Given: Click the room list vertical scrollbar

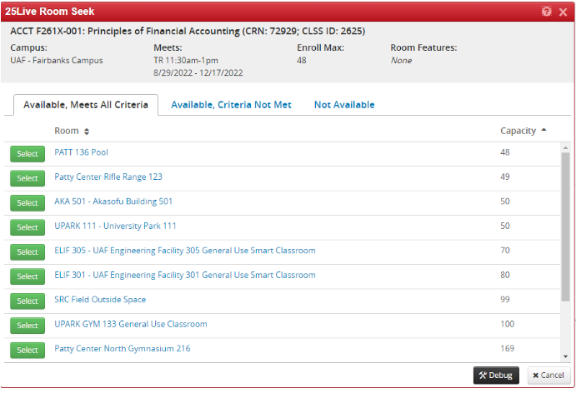Looking at the screenshot, I should (x=565, y=250).
